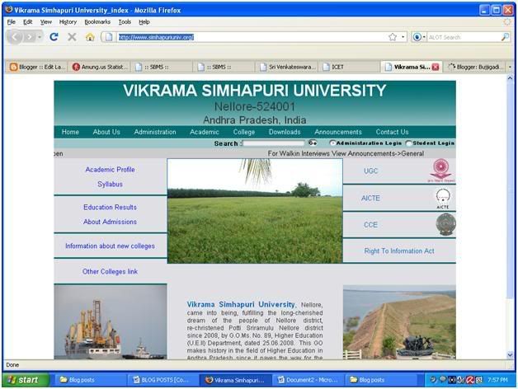Click the UGC logo image
The image size is (518, 389).
441,171
